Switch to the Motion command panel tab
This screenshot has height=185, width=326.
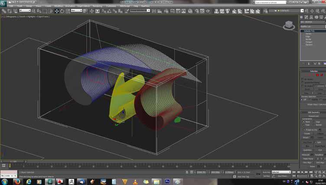pos(316,17)
